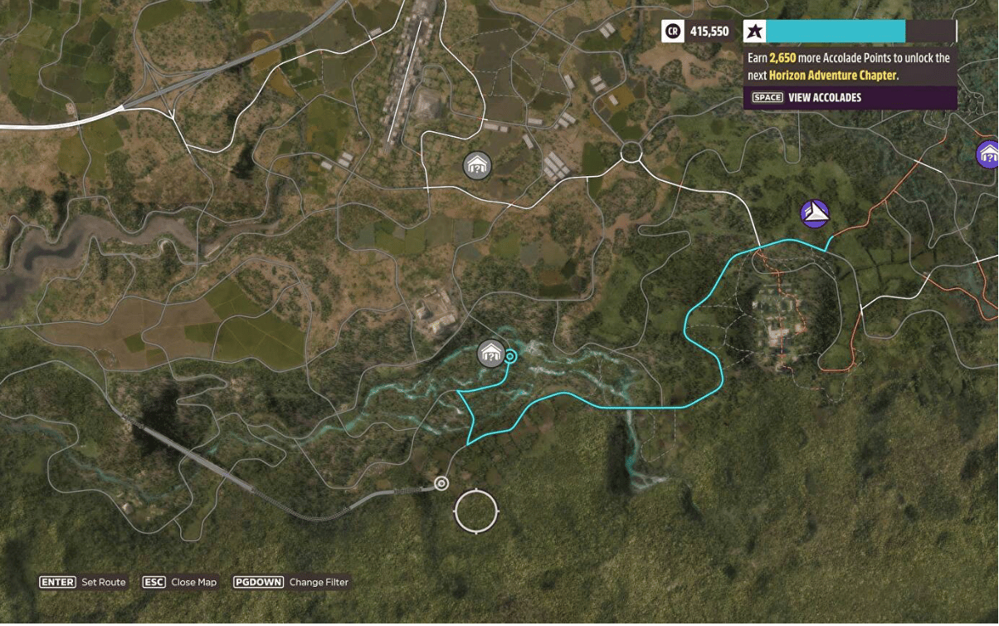
Task: Select the purple barn house icon at right edge
Action: tap(988, 154)
